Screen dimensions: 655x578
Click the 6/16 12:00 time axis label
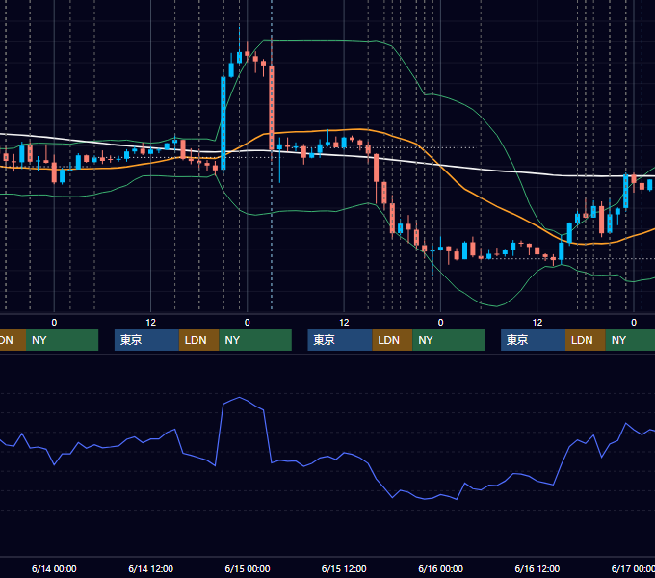537,568
